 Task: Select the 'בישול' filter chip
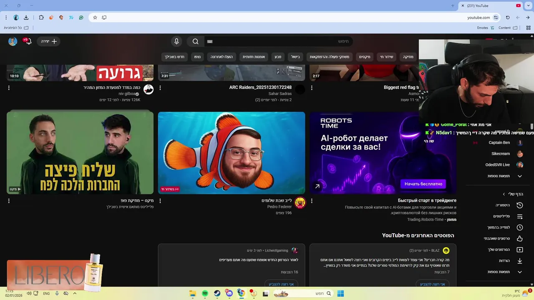(x=295, y=57)
